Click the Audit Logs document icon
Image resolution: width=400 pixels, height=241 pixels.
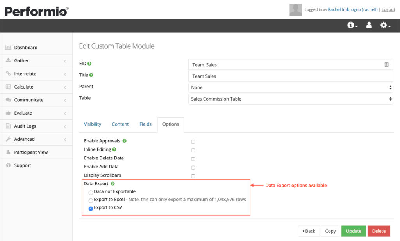[8, 126]
